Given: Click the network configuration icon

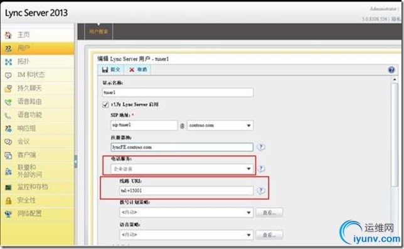Looking at the screenshot, I should tap(8, 214).
